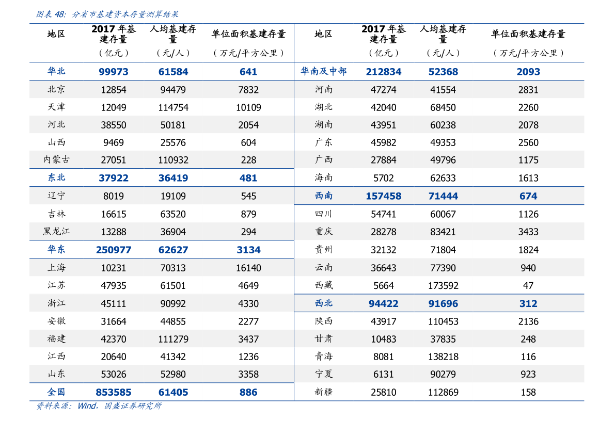Viewport: 615px width, 421px height.
Task: Click the source note Wind, 国盛证券研究所
Action: point(119,406)
